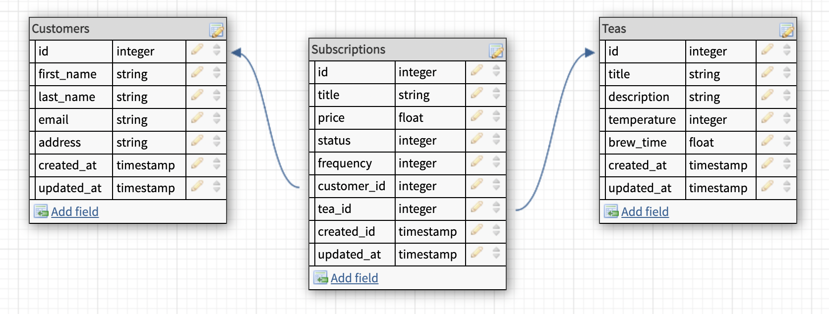Open the Subscriptions table edit icon
This screenshot has width=829, height=314.
[x=496, y=51]
